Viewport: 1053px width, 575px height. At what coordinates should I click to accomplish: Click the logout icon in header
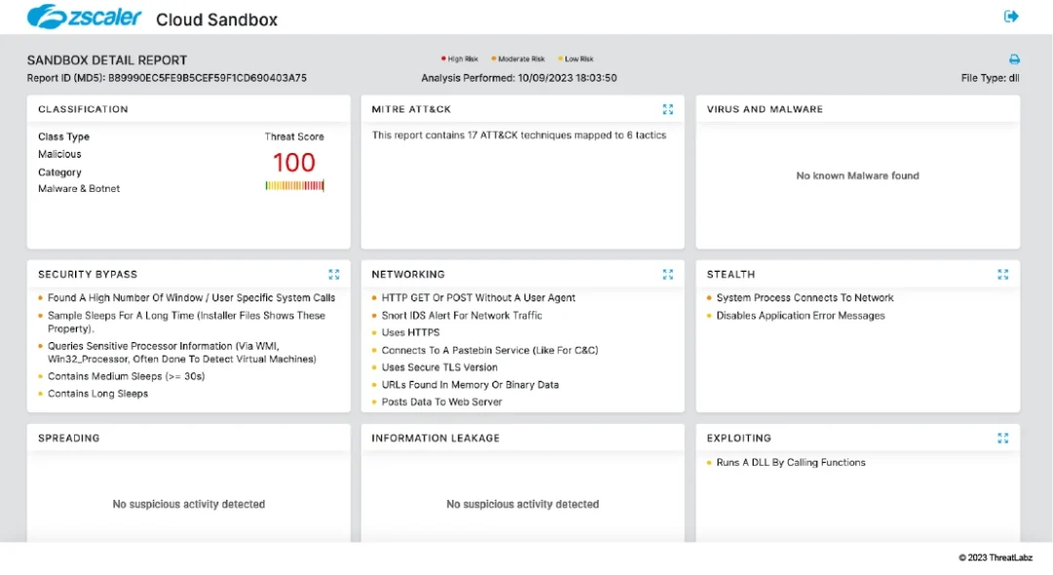point(1011,17)
